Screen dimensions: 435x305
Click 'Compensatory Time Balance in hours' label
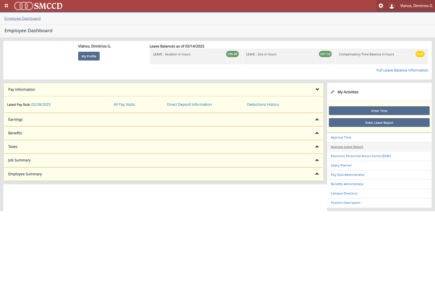[366, 54]
